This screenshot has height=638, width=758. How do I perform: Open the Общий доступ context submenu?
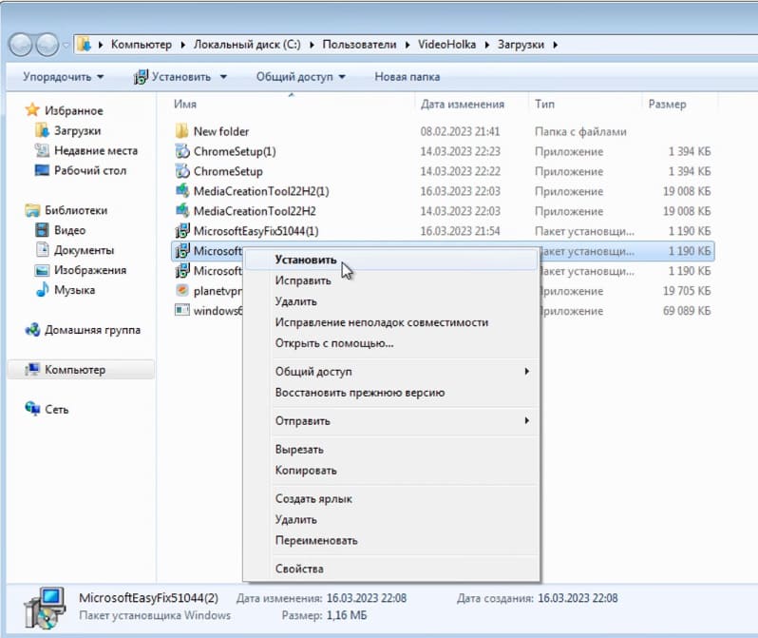coord(392,371)
